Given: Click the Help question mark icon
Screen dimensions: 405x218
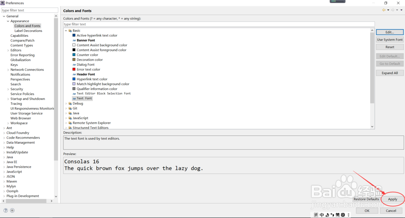Looking at the screenshot, I should click(x=6, y=211).
